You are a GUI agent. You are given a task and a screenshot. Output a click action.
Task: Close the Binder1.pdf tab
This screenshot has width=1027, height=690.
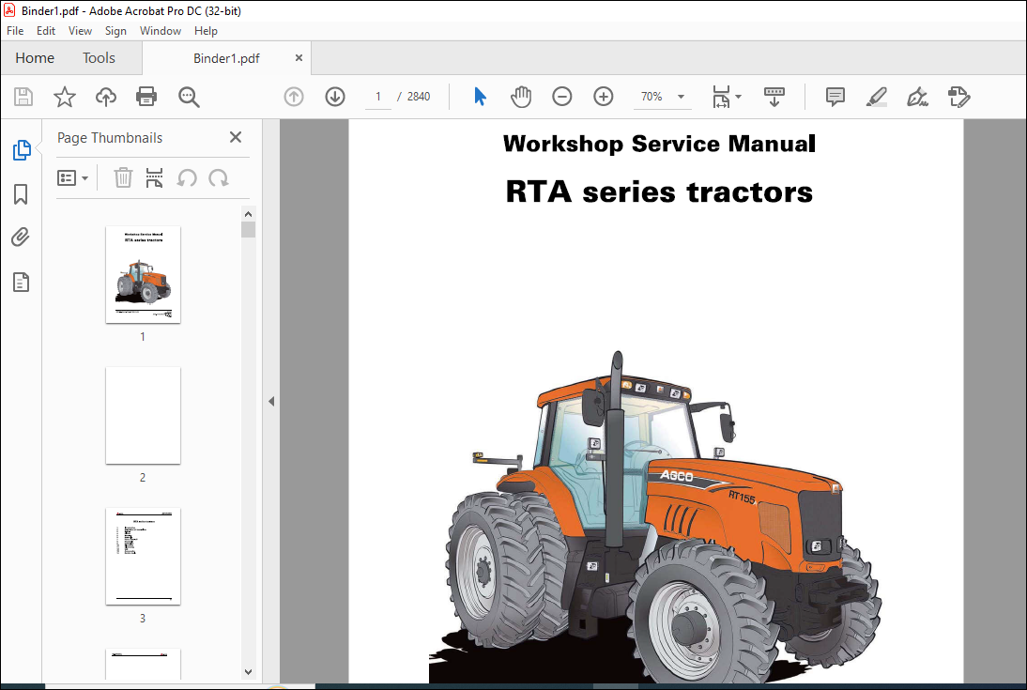[x=299, y=57]
